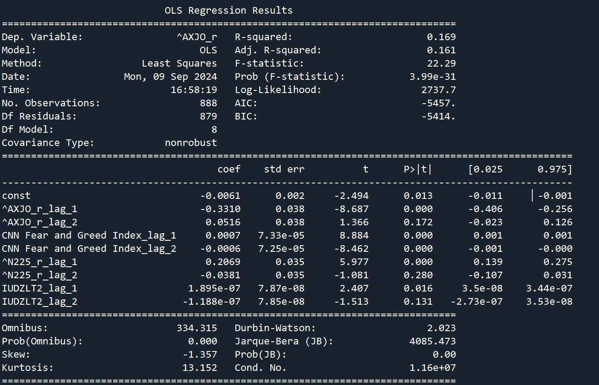The height and width of the screenshot is (385, 599).
Task: Click the 'P>|t|' column header
Action: coord(418,169)
